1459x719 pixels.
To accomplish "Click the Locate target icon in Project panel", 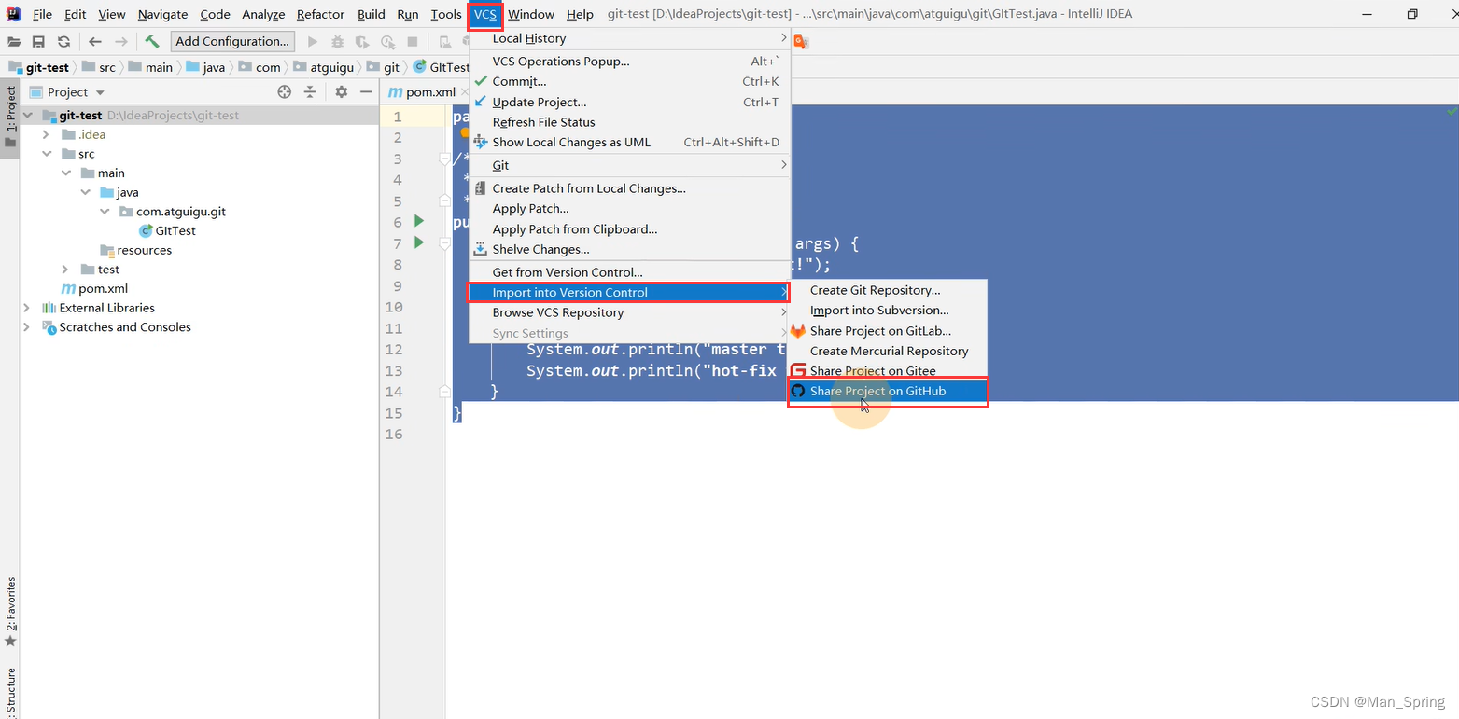I will pos(285,91).
